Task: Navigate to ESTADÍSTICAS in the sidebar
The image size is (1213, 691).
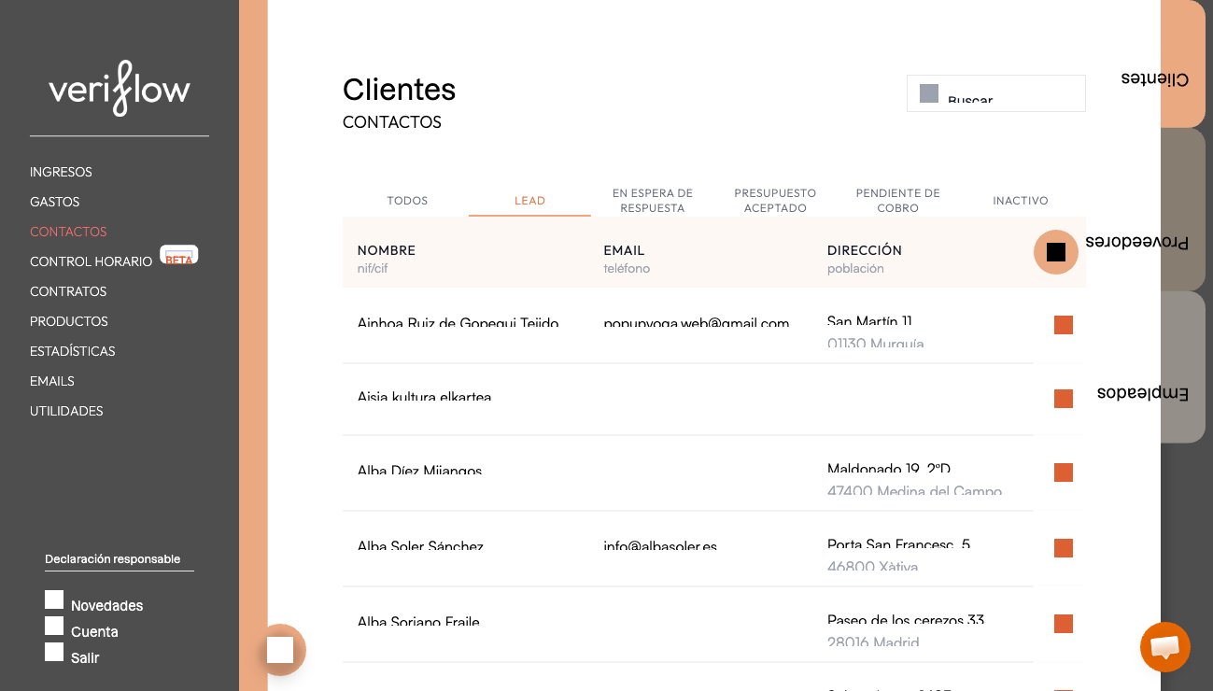Action: pyautogui.click(x=73, y=351)
